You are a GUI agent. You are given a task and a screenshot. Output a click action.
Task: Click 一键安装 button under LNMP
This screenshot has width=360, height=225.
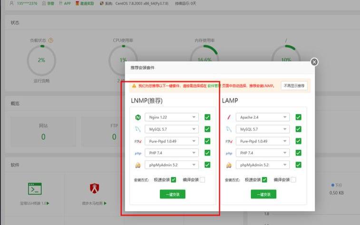click(173, 194)
